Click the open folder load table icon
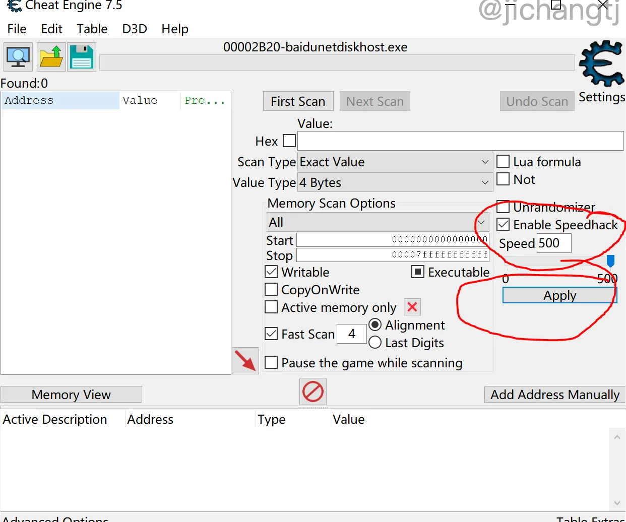Viewport: 626px width, 522px height. [51, 57]
